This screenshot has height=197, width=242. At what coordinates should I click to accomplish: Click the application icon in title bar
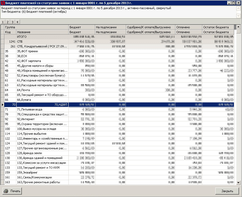3,3
